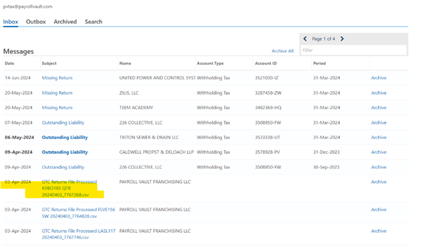Click the 31-Dec-2023 period cell
The width and height of the screenshot is (424, 247).
coord(326,152)
